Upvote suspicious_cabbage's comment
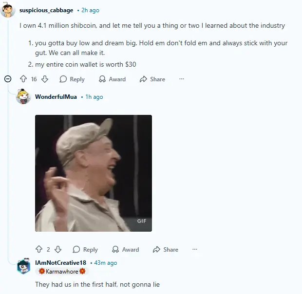The width and height of the screenshot is (302, 294). [x=23, y=79]
